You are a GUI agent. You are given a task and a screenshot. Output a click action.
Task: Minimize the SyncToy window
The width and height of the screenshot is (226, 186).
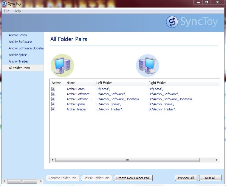pyautogui.click(x=198, y=2)
